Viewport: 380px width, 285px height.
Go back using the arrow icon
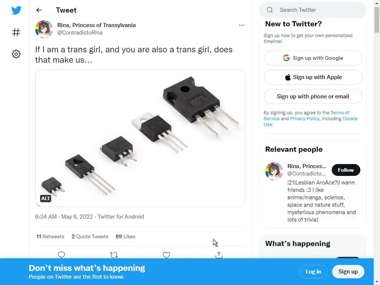[39, 10]
